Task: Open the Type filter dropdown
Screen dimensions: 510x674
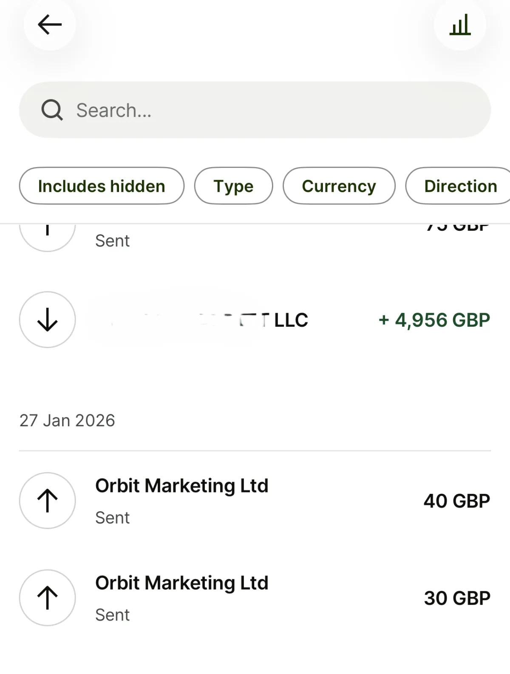Action: 233,186
